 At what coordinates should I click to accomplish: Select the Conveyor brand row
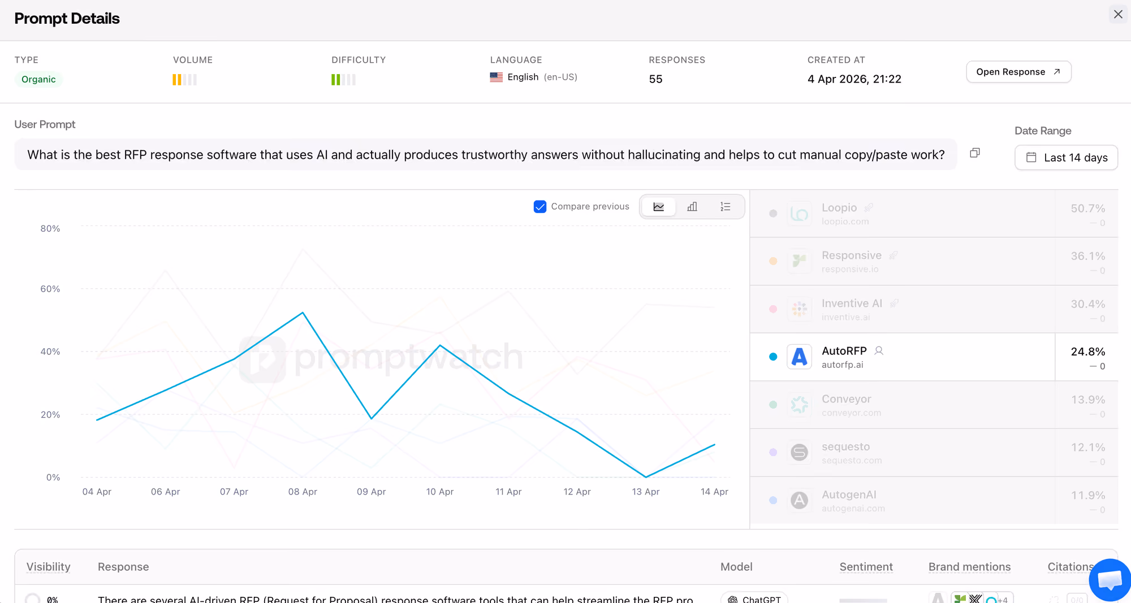(x=934, y=405)
